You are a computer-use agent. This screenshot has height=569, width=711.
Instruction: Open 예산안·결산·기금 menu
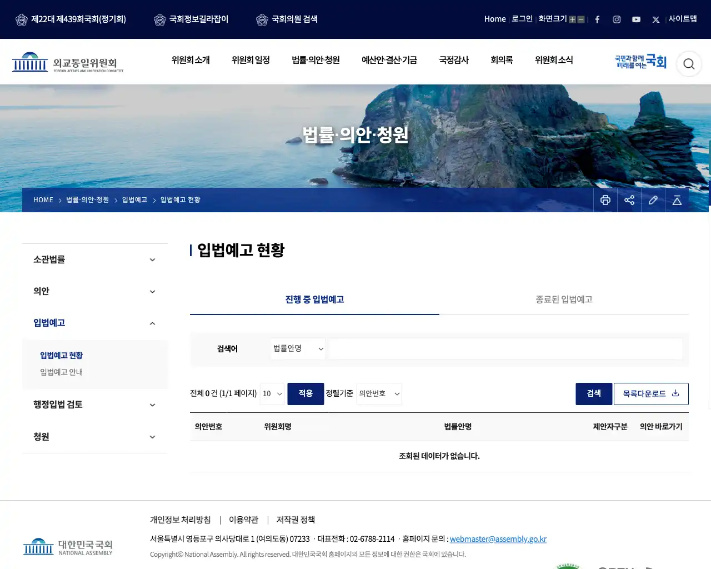(x=389, y=60)
